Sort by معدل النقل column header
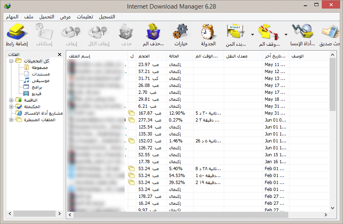Screen dimensions: 343x224 243,56
